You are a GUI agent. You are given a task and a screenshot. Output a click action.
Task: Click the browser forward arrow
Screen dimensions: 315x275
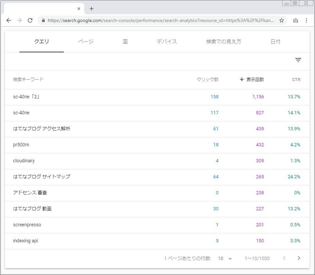19,20
